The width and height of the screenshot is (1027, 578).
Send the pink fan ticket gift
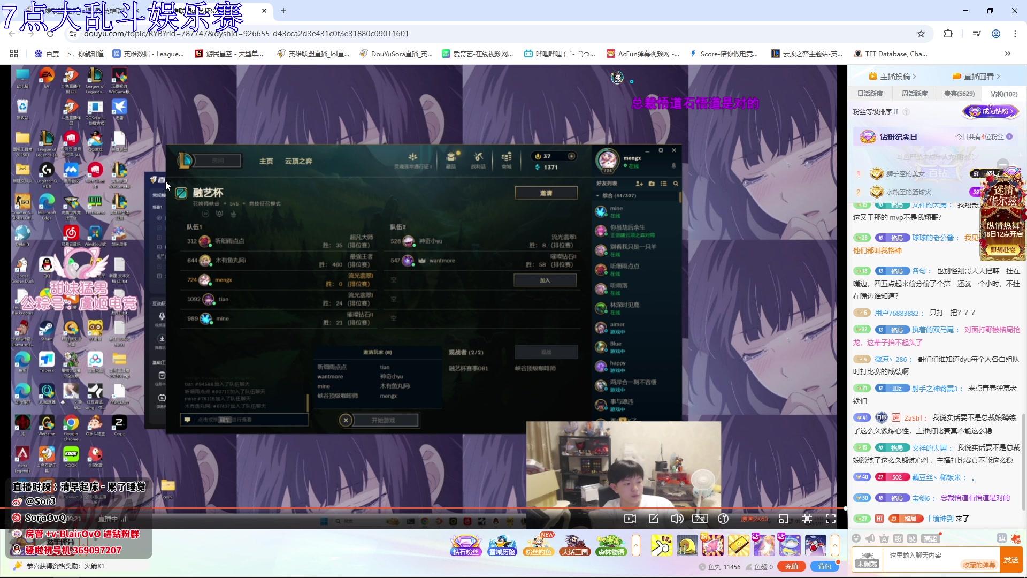click(x=712, y=545)
